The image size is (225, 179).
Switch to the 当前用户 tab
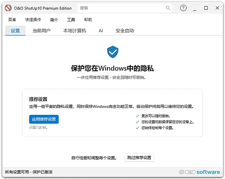pyautogui.click(x=41, y=31)
